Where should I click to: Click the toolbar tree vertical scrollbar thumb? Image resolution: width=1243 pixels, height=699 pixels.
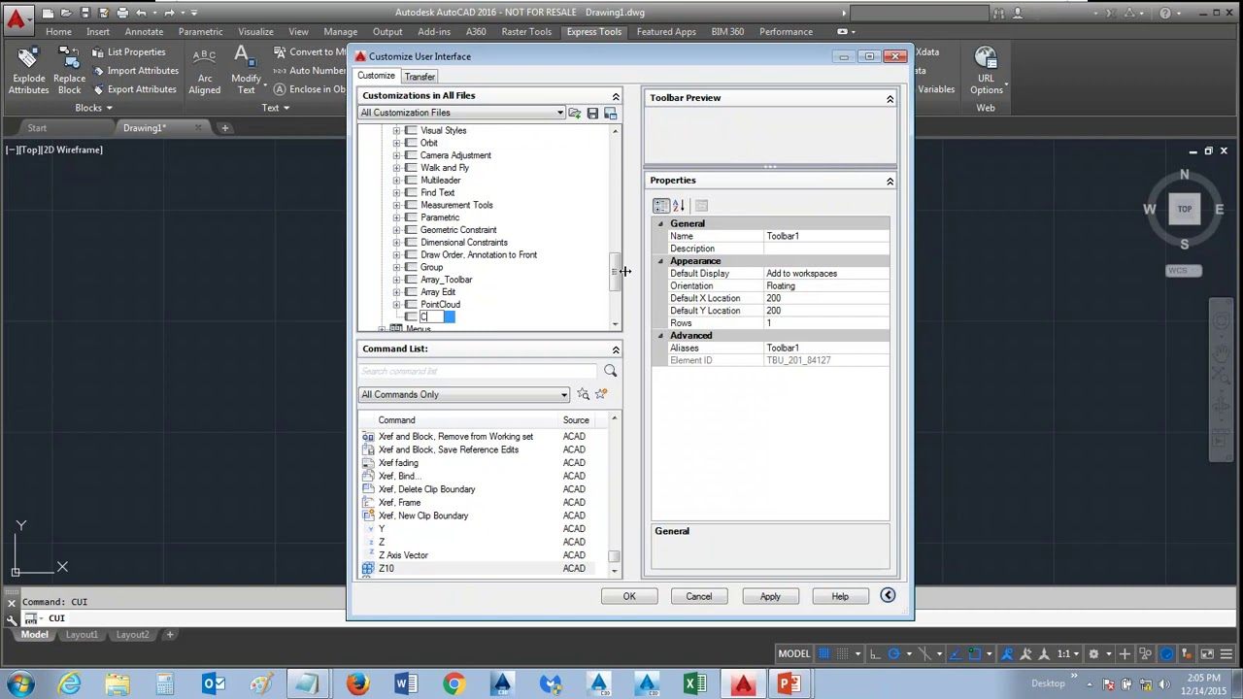coord(615,272)
